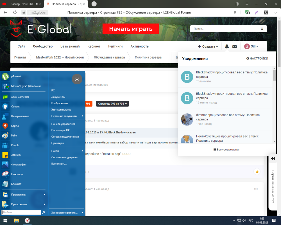Click the notifications panel scrollbar

pos(274,75)
